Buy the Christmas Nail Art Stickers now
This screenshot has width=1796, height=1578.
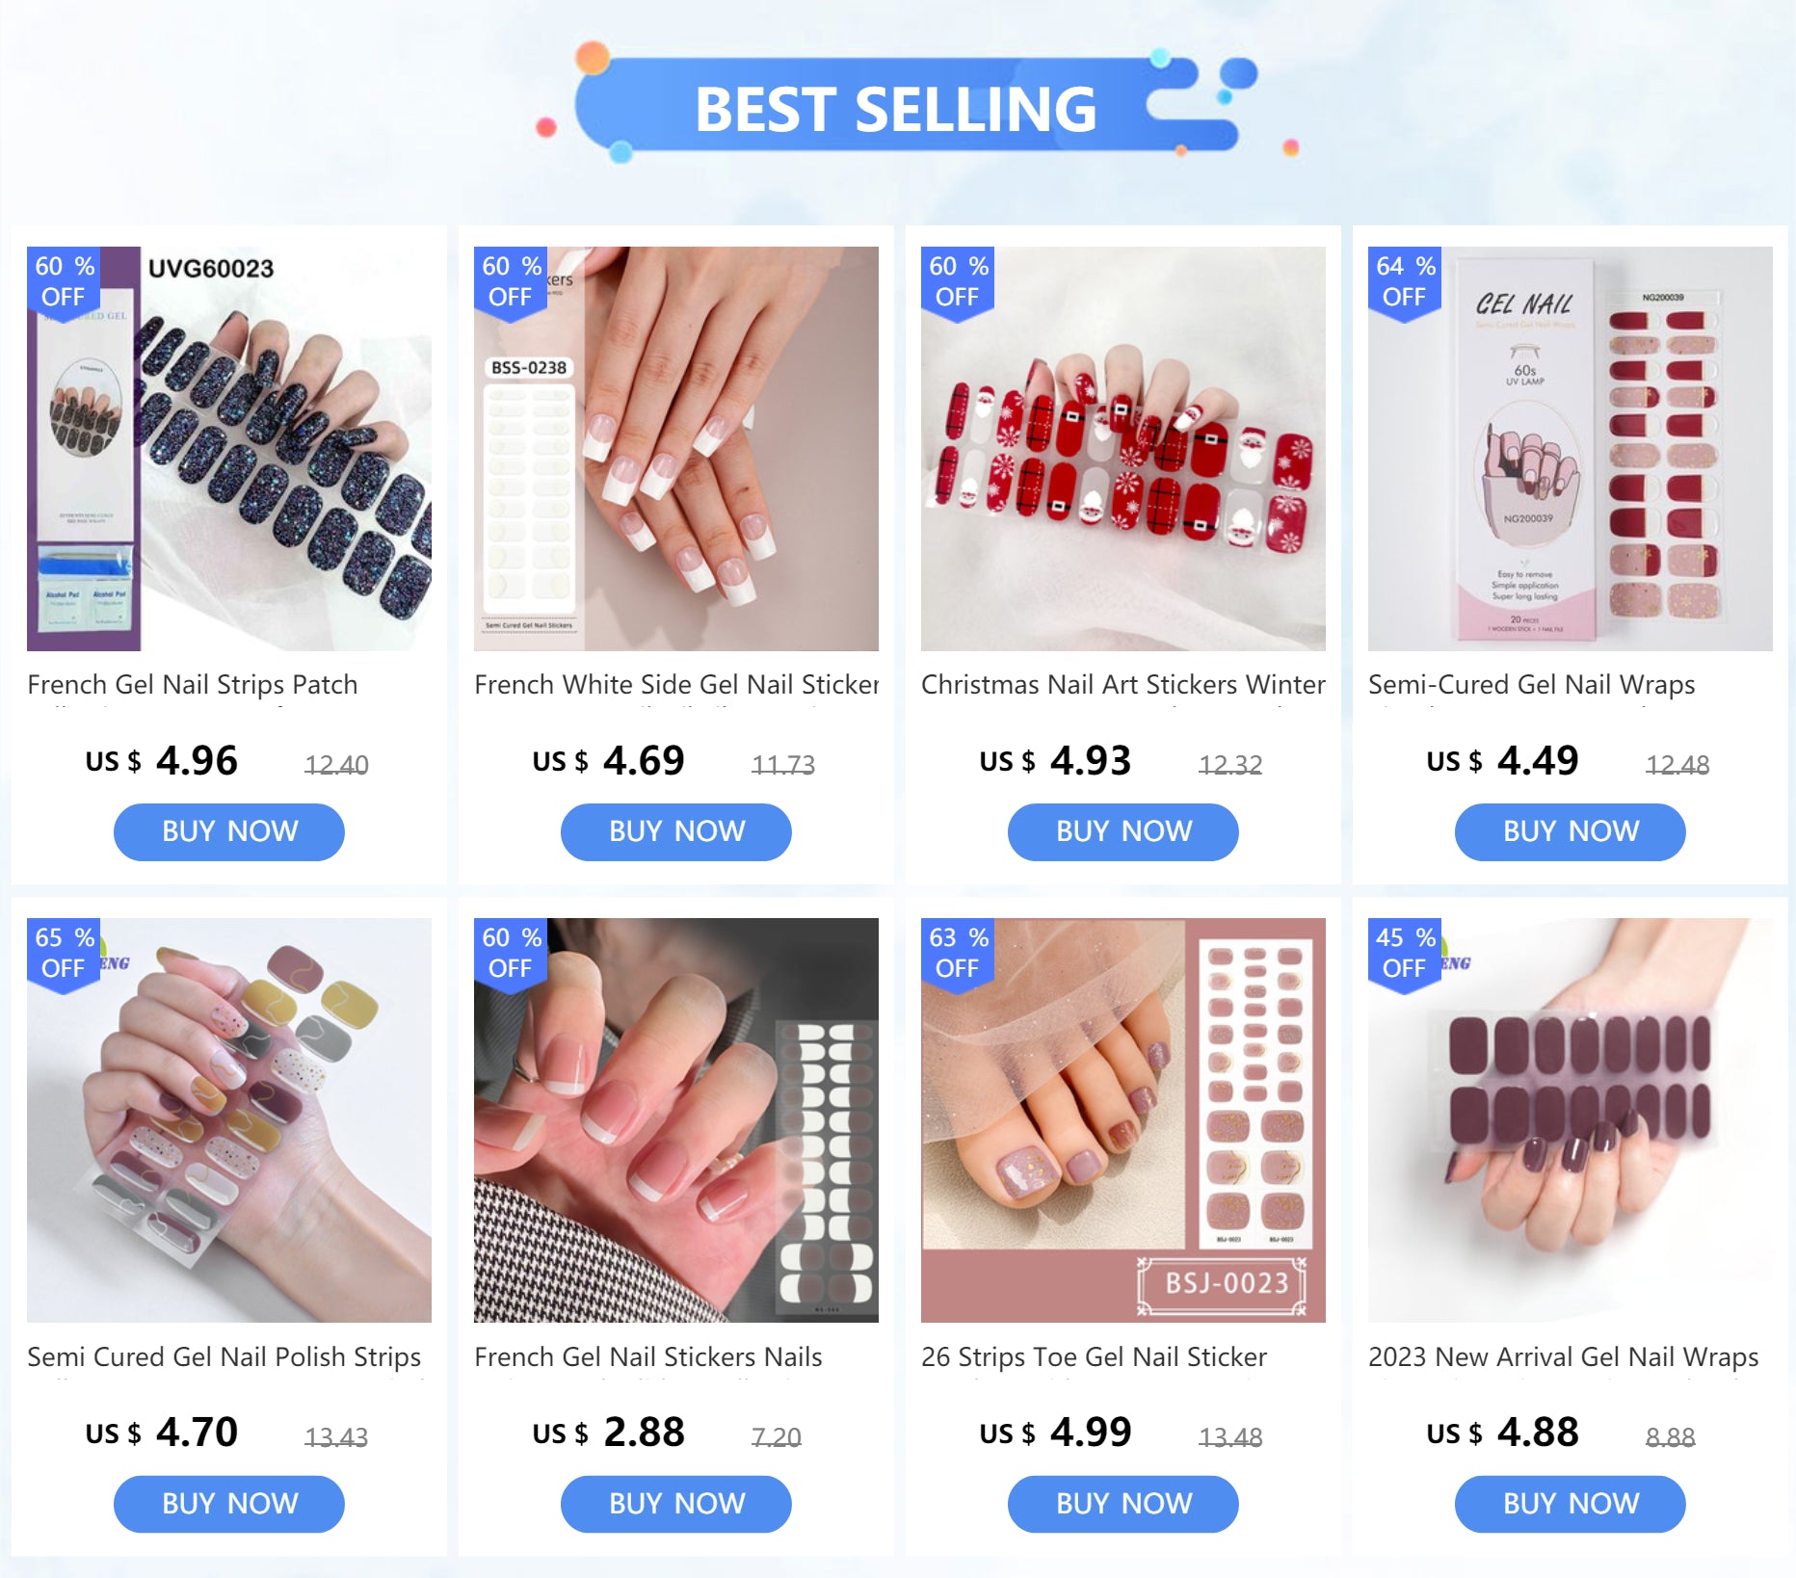click(1123, 831)
